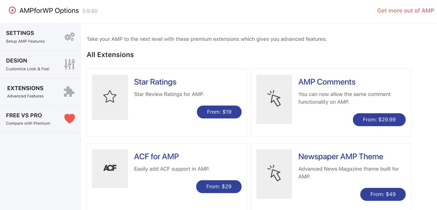Open the FREE VS PRO tab

tap(40, 119)
